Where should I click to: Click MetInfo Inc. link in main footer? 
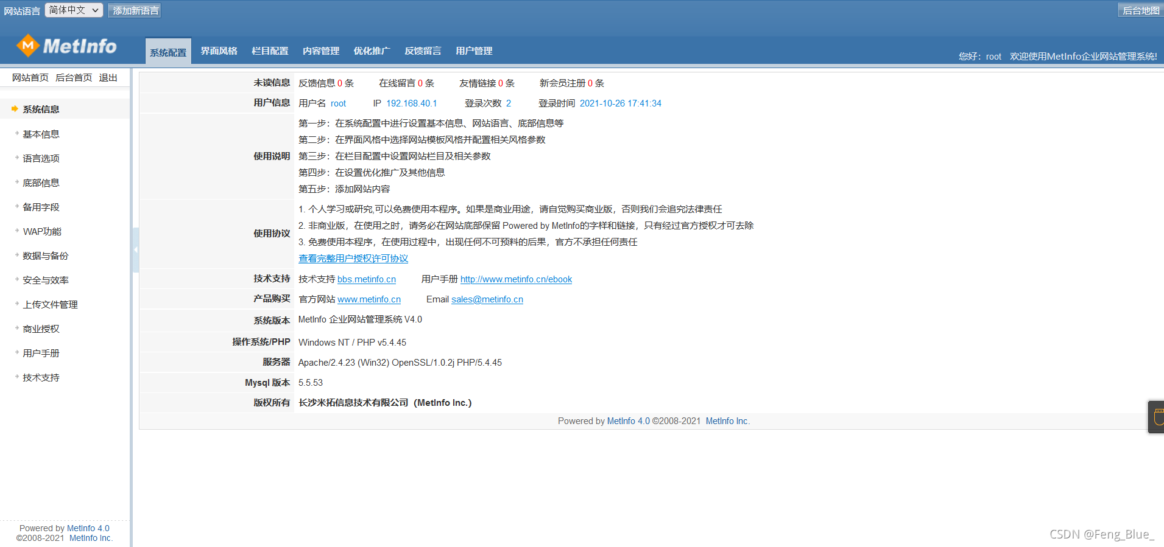click(727, 421)
